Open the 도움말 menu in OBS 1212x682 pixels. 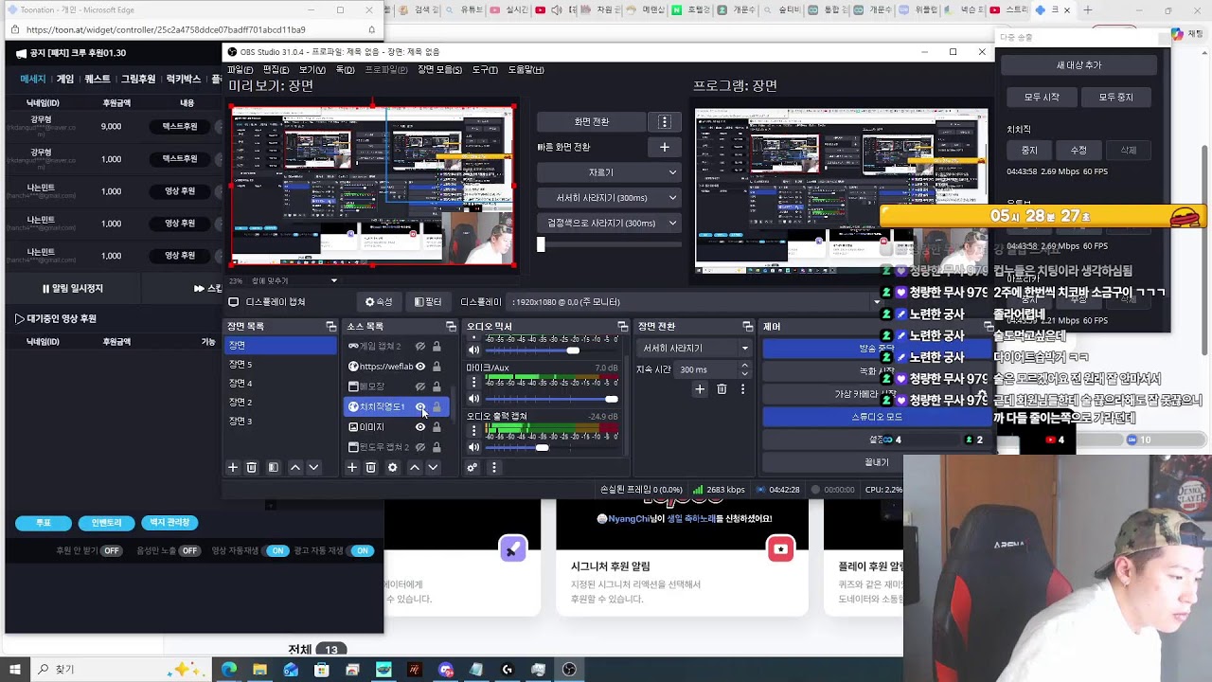[526, 70]
